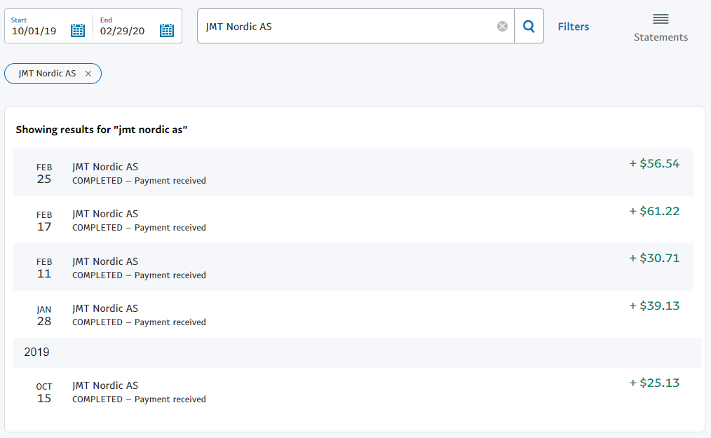
Task: Click the Statements label
Action: [661, 38]
